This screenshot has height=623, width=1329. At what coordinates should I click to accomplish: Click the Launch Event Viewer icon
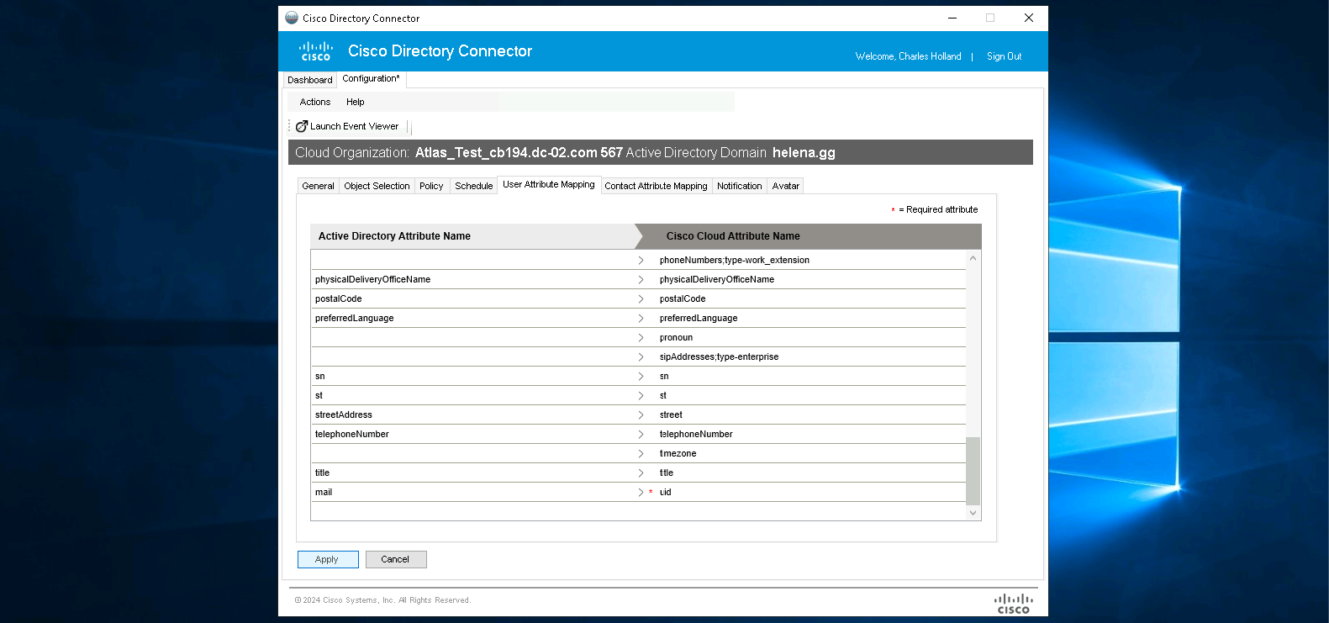[301, 126]
